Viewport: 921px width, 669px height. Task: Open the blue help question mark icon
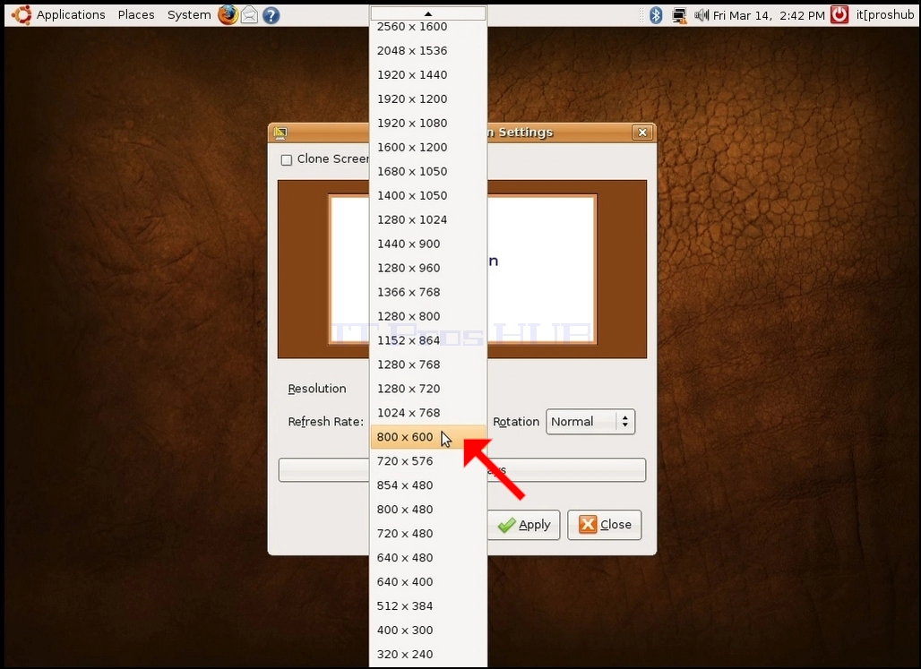pos(271,15)
